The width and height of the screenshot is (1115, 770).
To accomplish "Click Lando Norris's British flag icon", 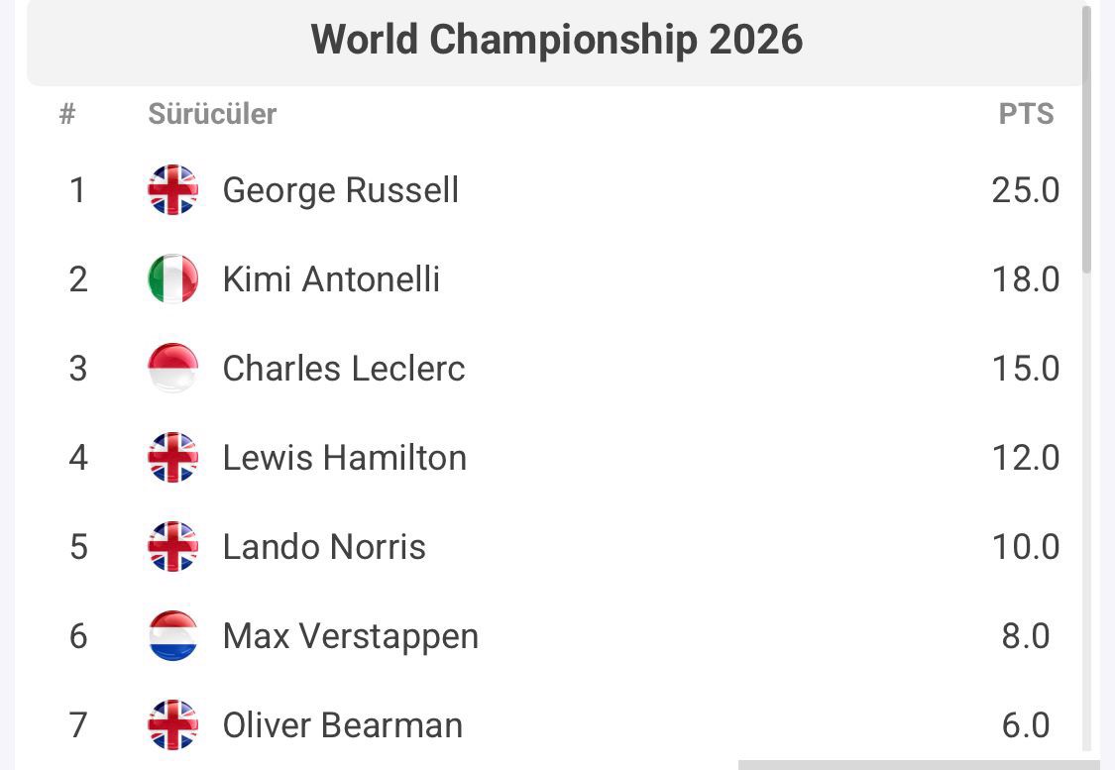I will click(x=172, y=546).
